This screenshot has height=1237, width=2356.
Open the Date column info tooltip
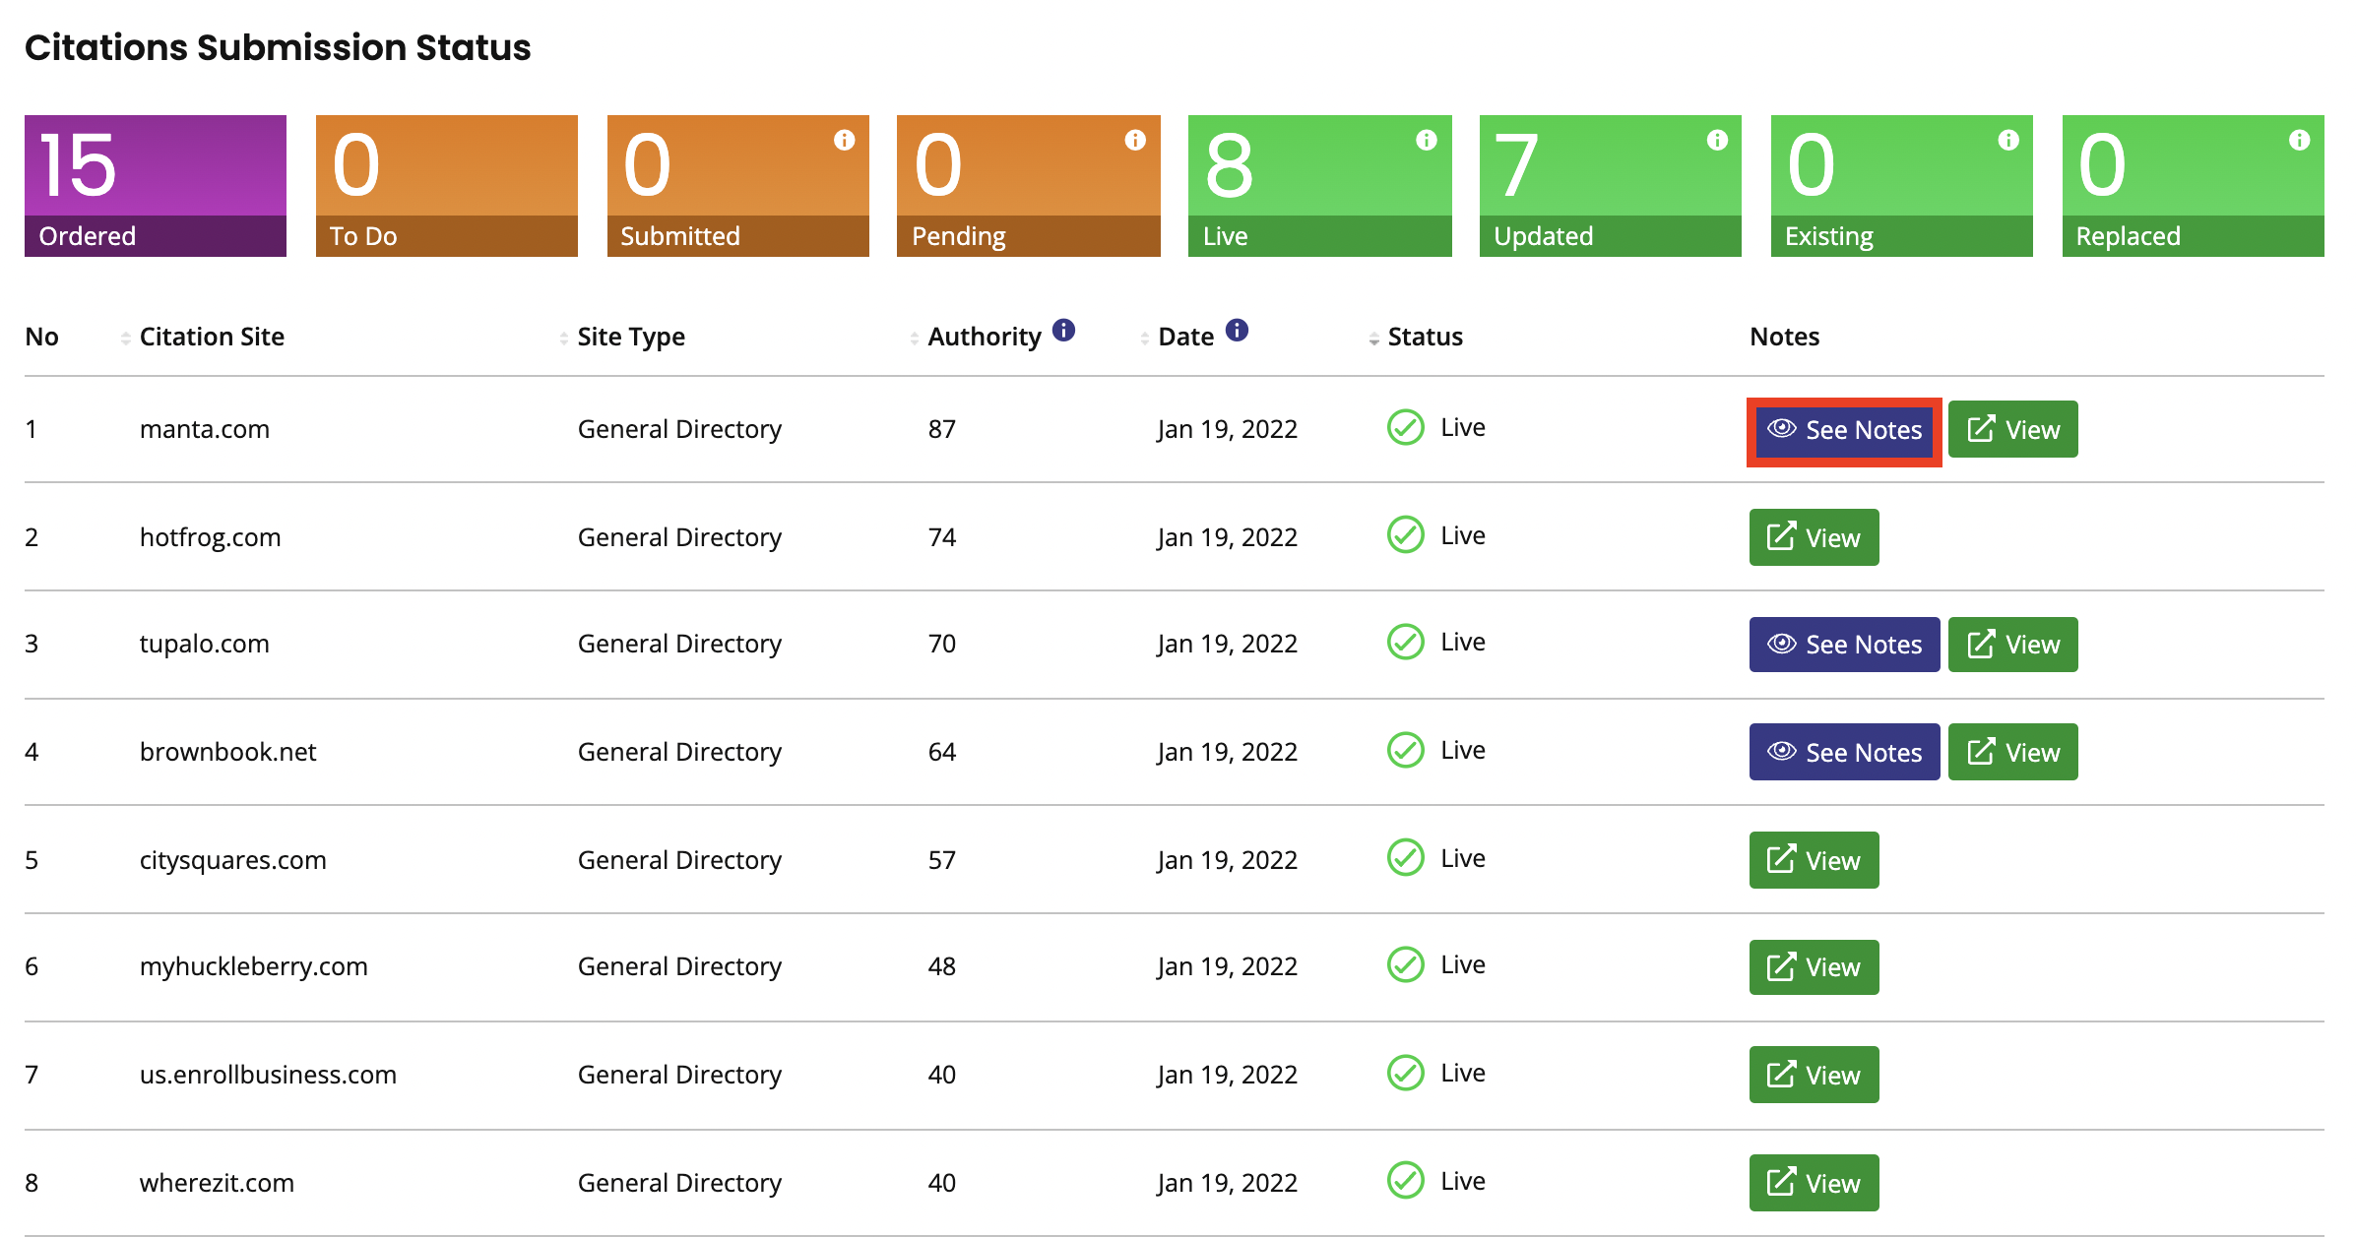coord(1237,332)
